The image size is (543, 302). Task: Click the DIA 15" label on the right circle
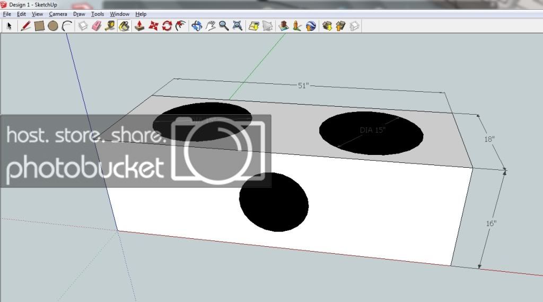coord(373,130)
